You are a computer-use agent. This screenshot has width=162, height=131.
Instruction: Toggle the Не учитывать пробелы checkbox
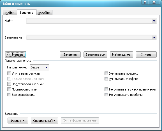106,94
